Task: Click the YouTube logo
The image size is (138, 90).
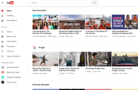Action: click(x=10, y=3)
